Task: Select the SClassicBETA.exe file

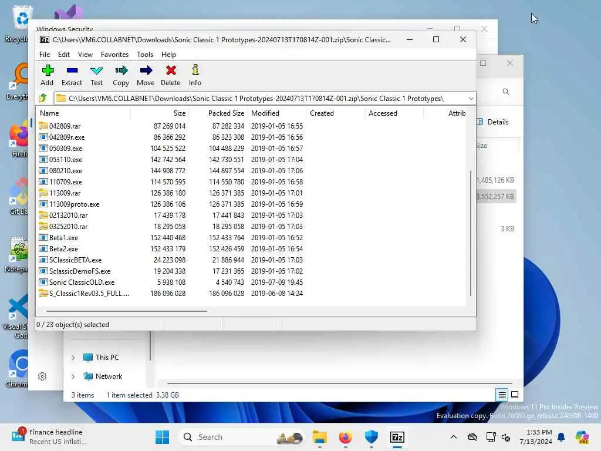Action: click(75, 260)
